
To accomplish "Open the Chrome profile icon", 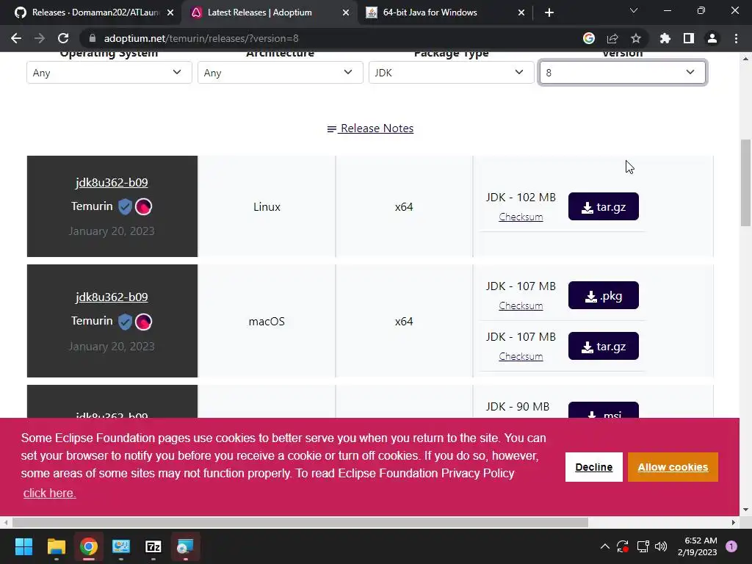I will [x=712, y=38].
